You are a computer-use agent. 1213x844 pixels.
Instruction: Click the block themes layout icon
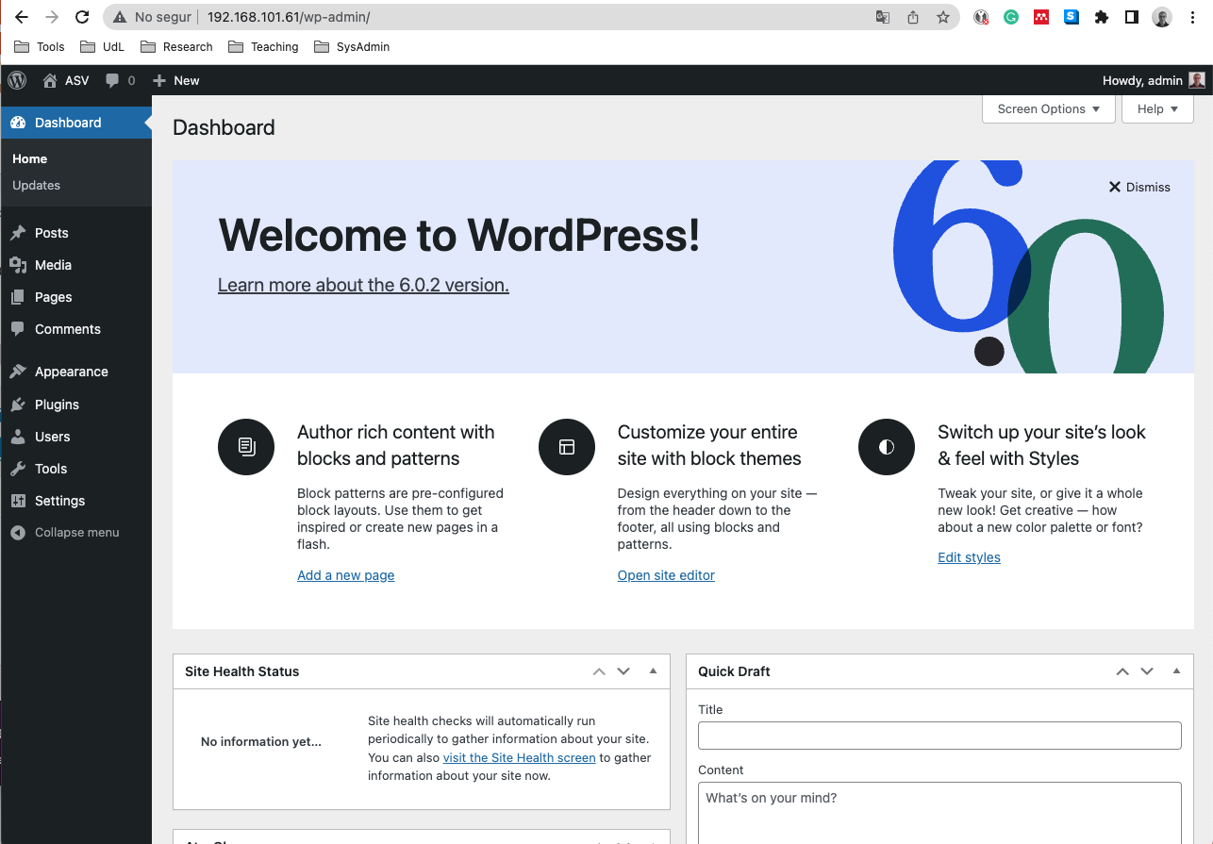(x=567, y=447)
